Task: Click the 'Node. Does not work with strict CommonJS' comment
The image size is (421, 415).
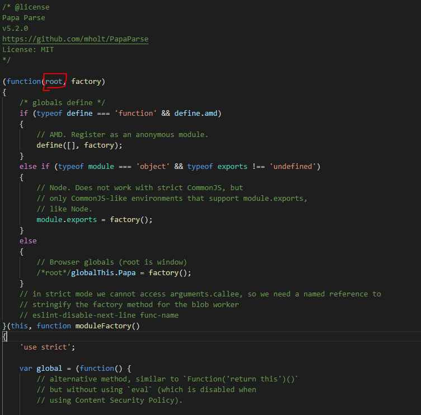Action: click(140, 188)
